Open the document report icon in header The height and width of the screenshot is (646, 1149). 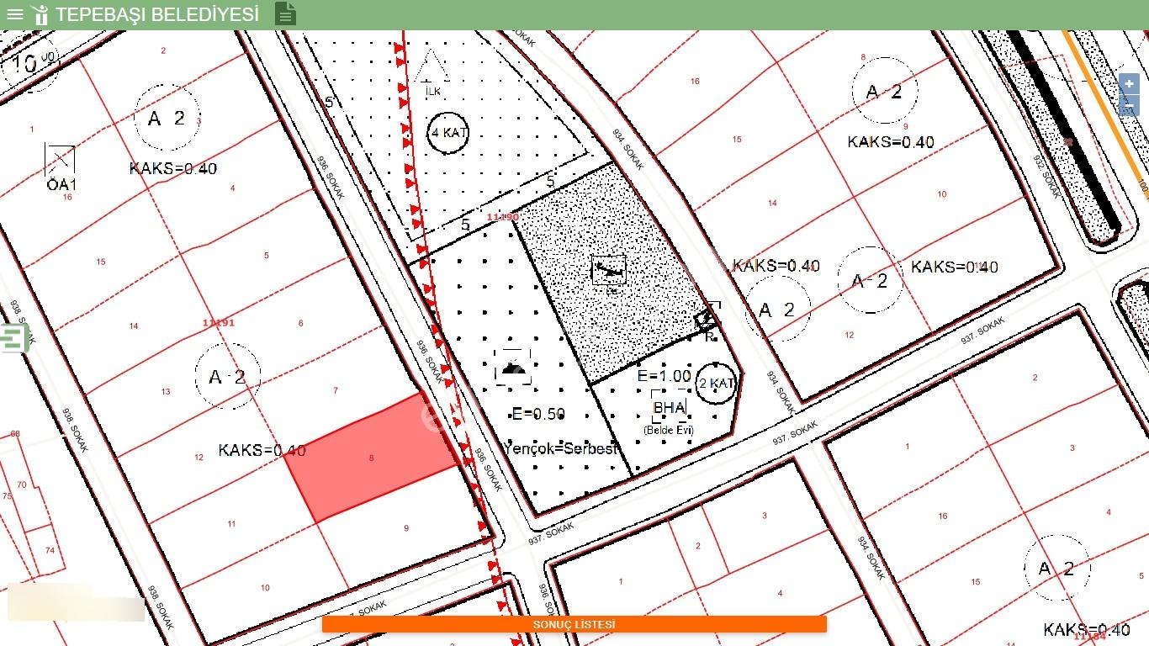[x=286, y=13]
